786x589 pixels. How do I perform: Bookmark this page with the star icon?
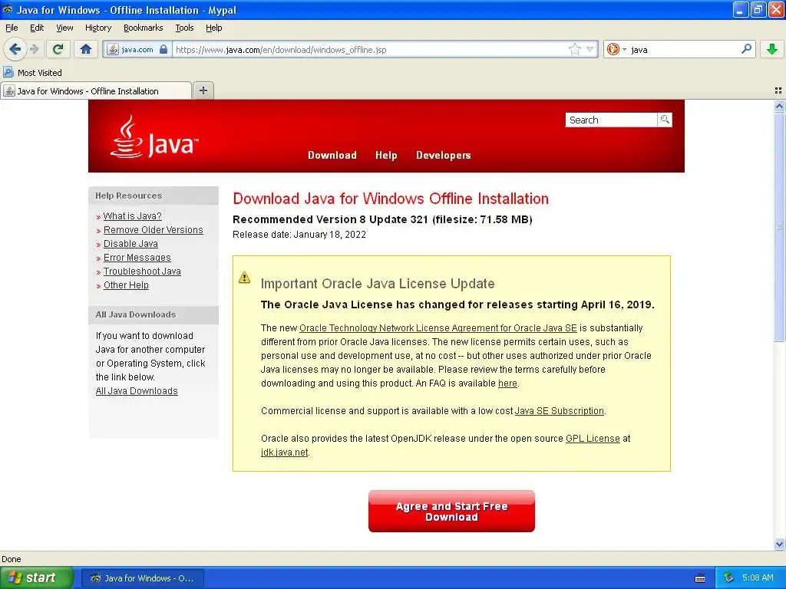point(574,49)
